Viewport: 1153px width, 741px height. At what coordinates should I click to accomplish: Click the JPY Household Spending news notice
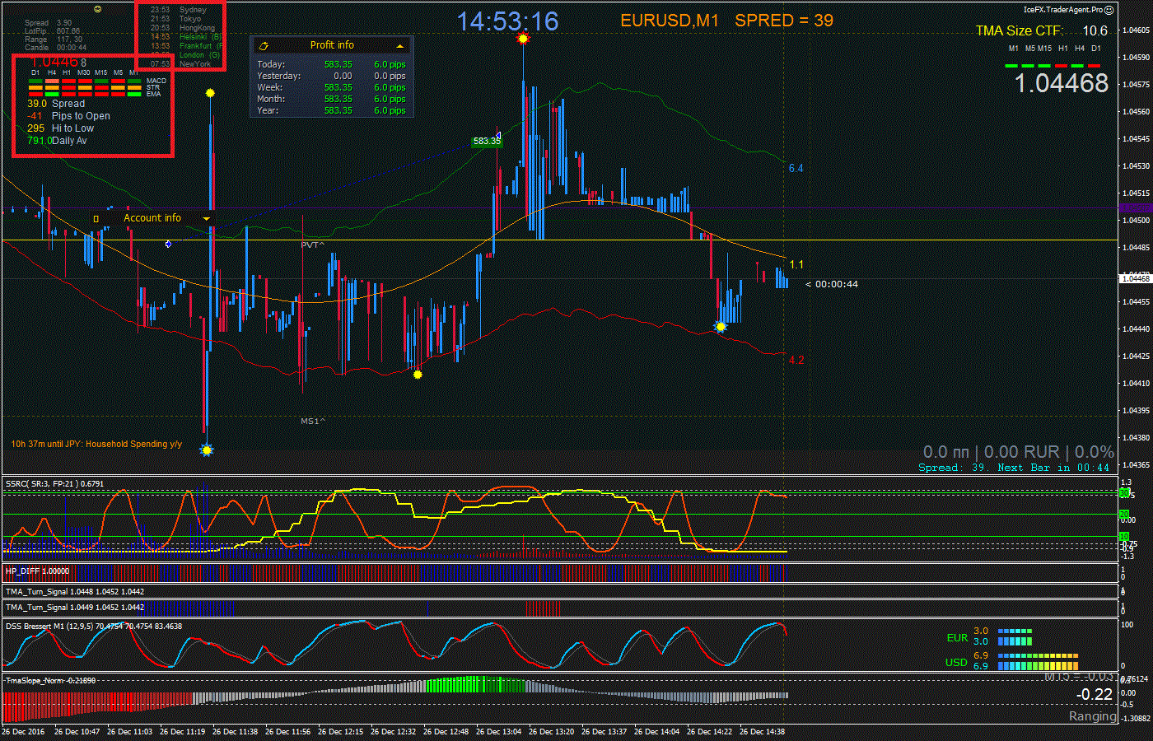96,445
